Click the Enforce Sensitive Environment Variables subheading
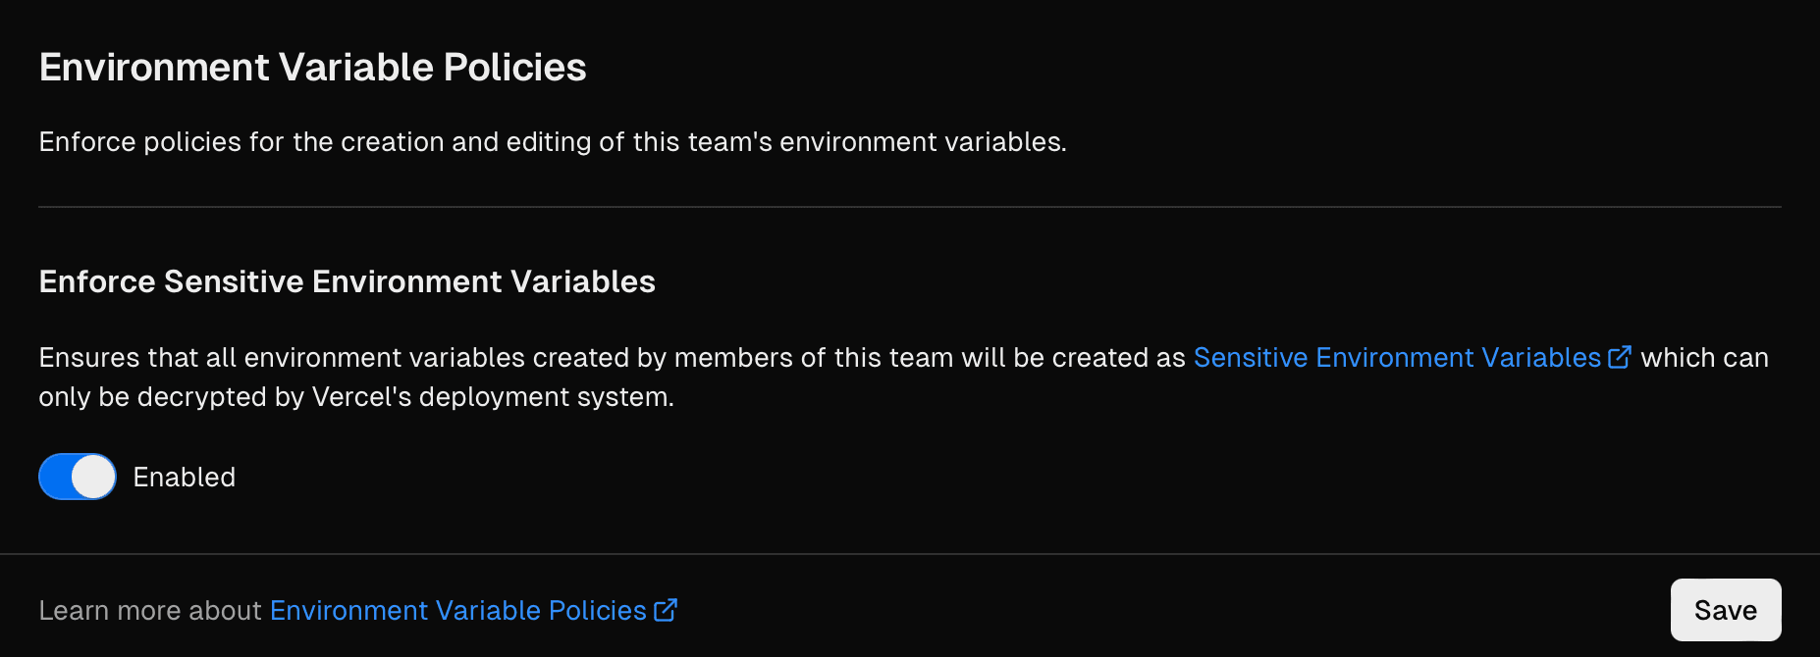Image resolution: width=1820 pixels, height=657 pixels. [x=347, y=281]
